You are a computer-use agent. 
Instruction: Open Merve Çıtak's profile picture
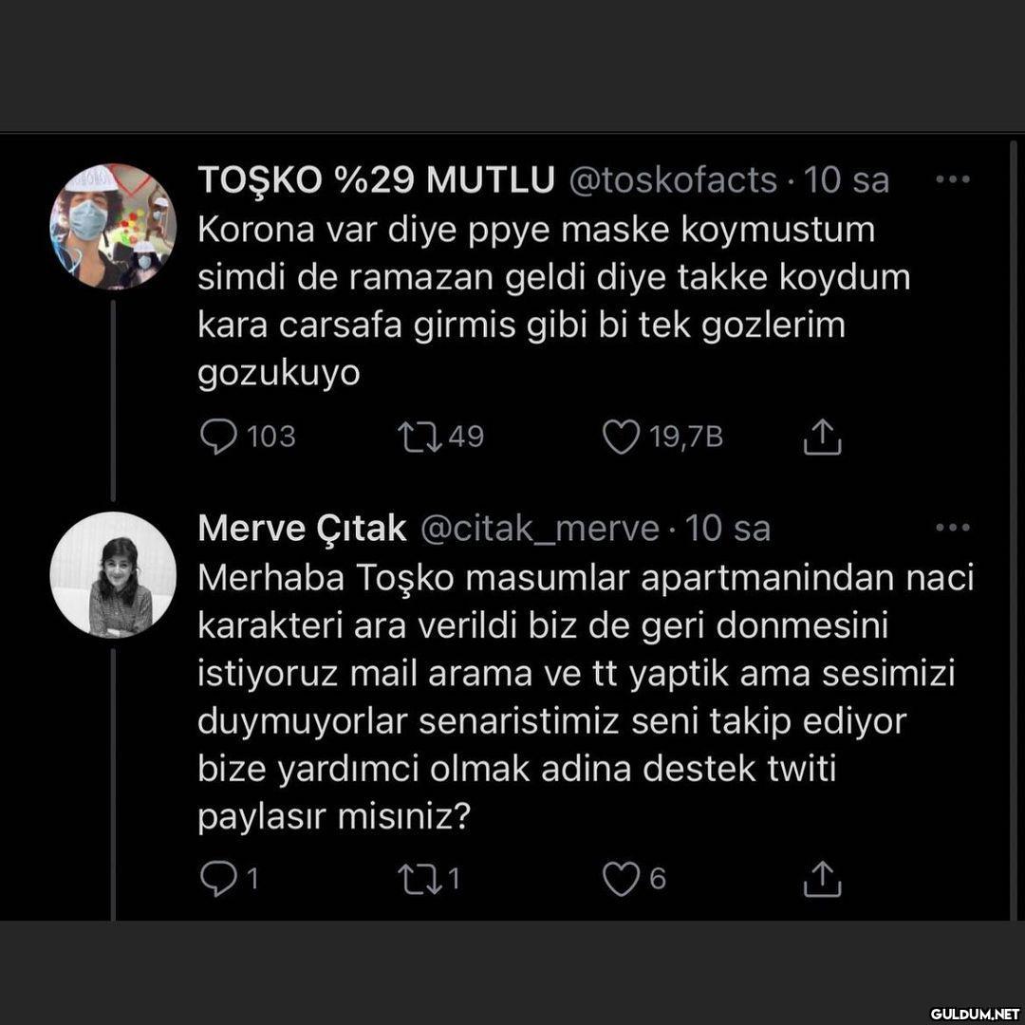pos(113,574)
